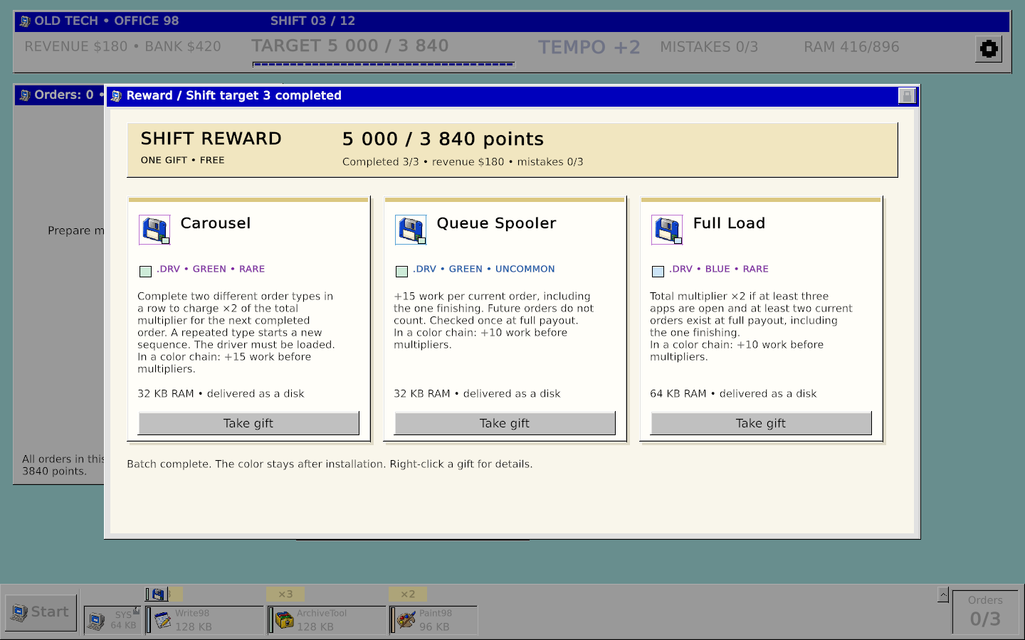Click '64 KB RAM • delivered as a disk'
Image resolution: width=1025 pixels, height=640 pixels.
coord(733,393)
